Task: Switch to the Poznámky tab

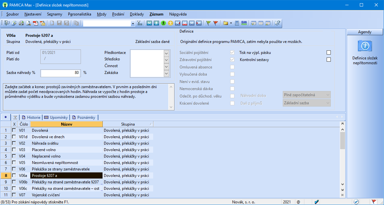Action: [84, 118]
